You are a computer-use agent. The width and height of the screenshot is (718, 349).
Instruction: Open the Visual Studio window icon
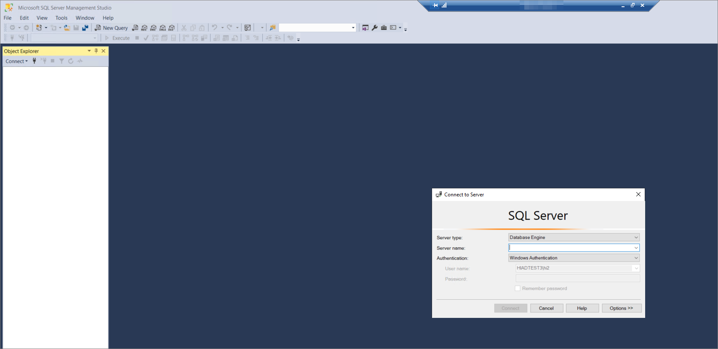[365, 28]
